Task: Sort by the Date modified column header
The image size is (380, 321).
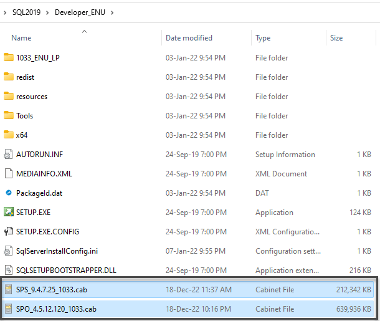Action: point(189,38)
